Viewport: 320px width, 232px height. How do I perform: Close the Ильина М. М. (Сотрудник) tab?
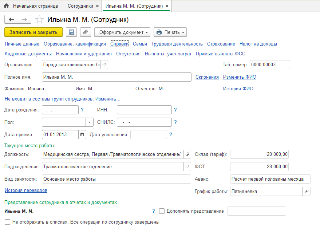click(x=167, y=6)
